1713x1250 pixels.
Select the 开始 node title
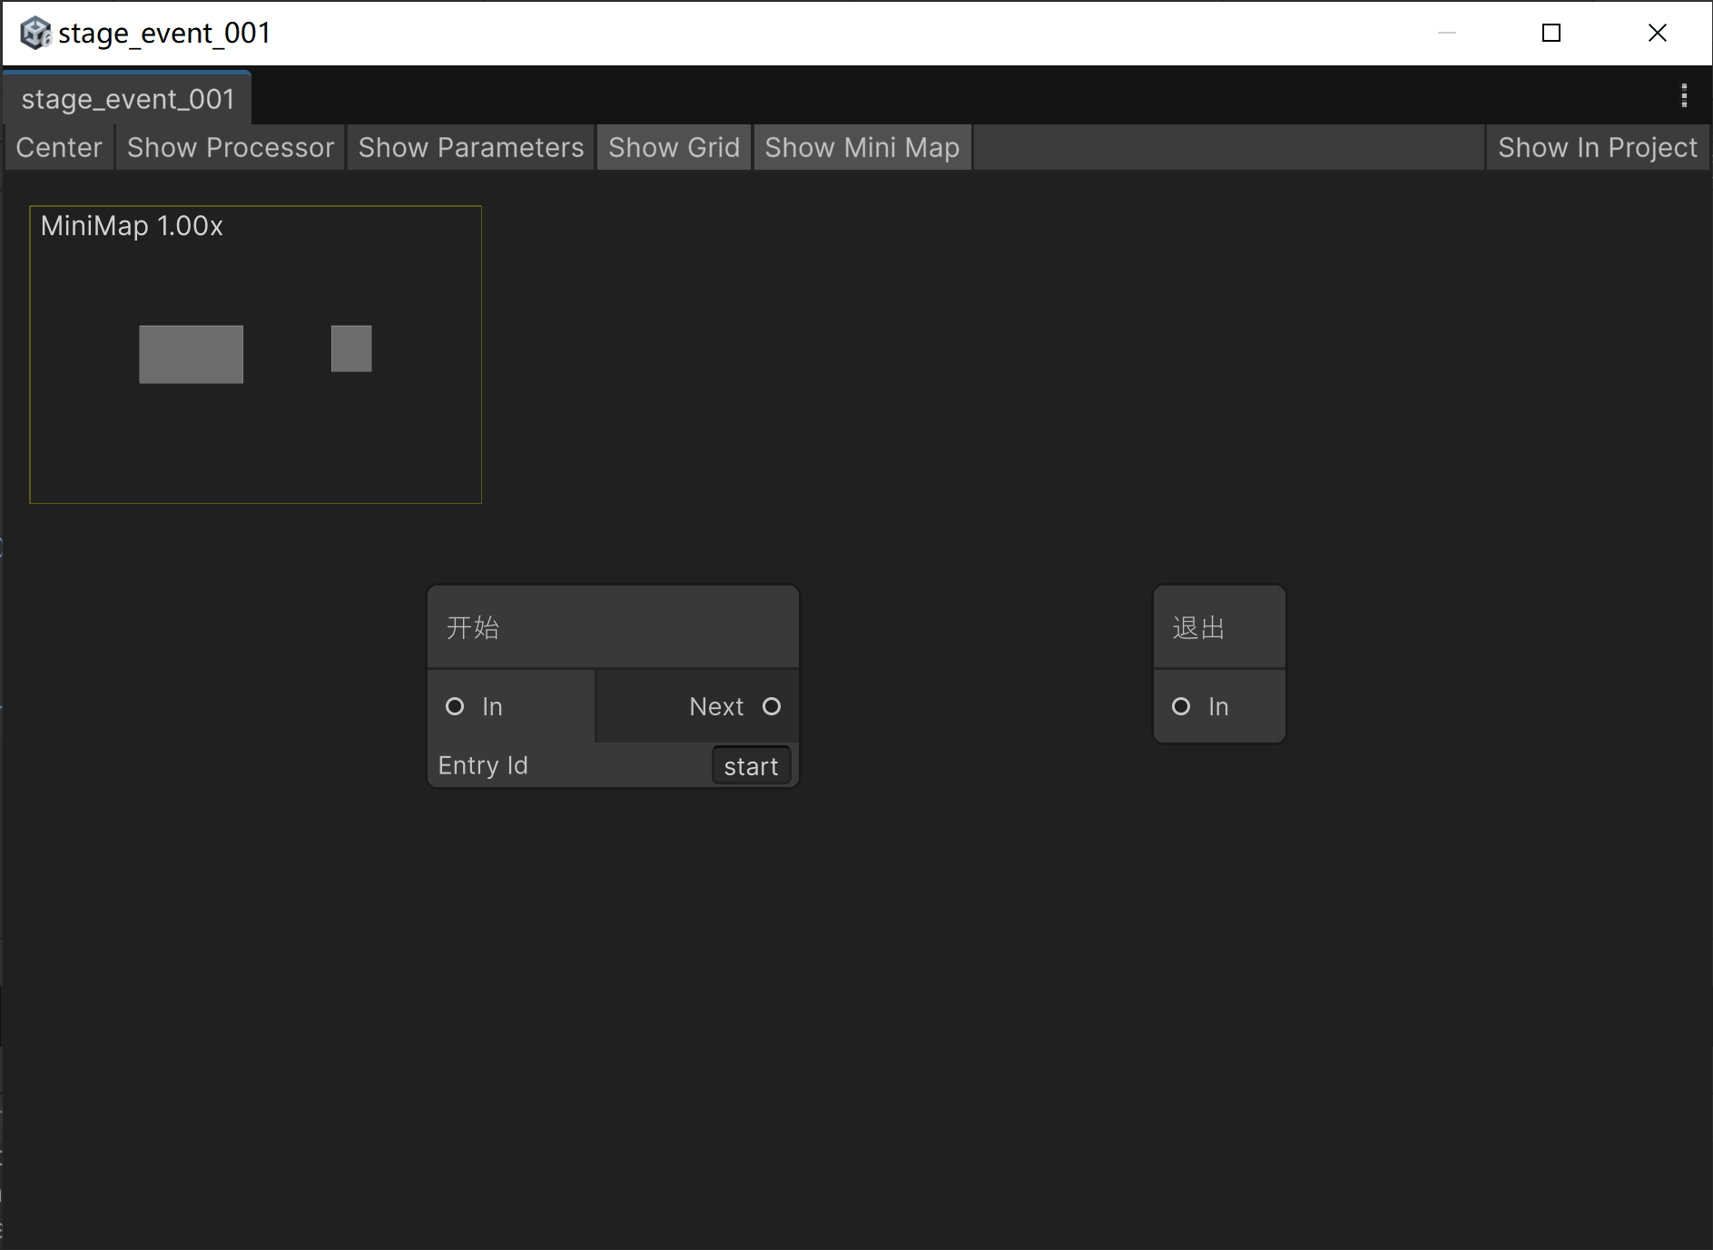coord(473,627)
